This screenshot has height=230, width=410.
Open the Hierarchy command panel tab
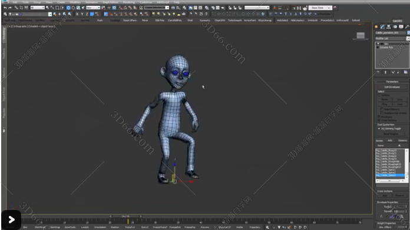(x=389, y=27)
